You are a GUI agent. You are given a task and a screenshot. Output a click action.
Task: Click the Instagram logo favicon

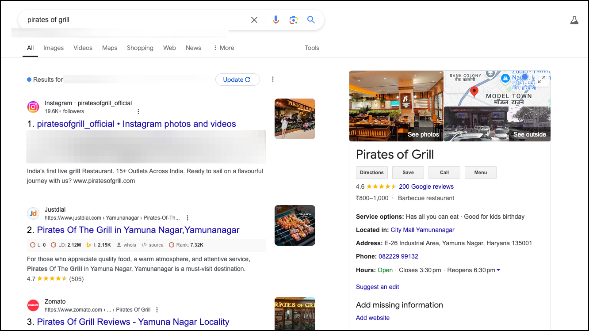(x=33, y=107)
